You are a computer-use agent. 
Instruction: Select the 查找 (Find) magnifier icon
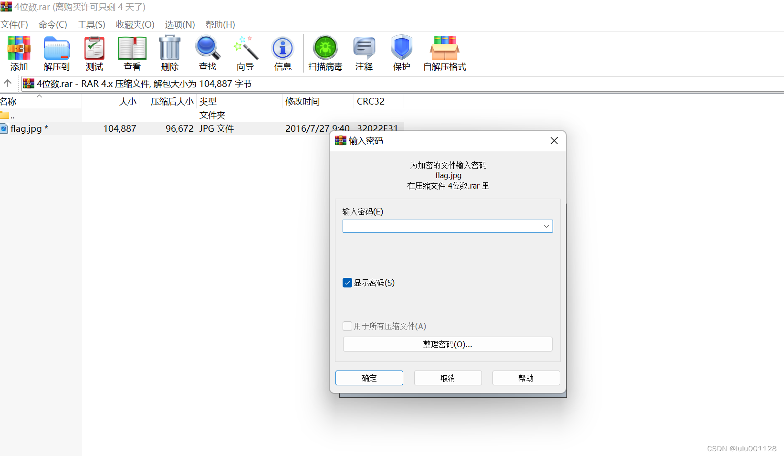[x=207, y=53]
